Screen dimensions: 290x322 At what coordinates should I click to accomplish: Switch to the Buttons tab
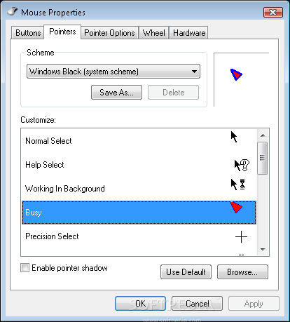[x=28, y=33]
